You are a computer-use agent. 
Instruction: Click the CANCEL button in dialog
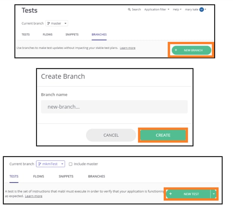(111, 135)
